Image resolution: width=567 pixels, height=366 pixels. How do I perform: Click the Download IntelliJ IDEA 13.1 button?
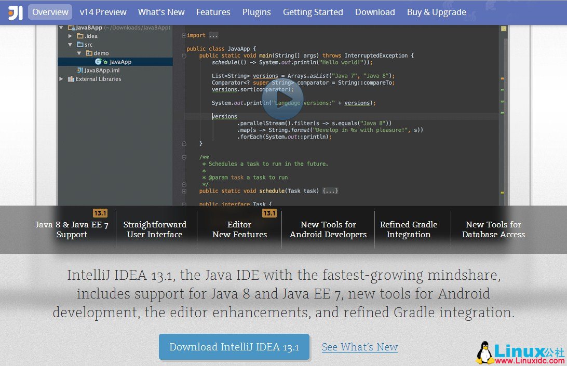coord(234,347)
